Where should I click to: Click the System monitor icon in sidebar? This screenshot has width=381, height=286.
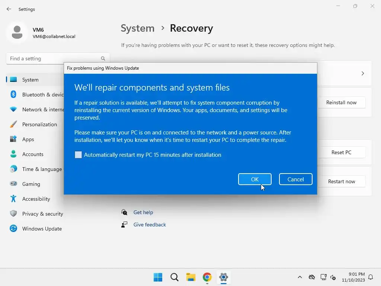(13, 80)
